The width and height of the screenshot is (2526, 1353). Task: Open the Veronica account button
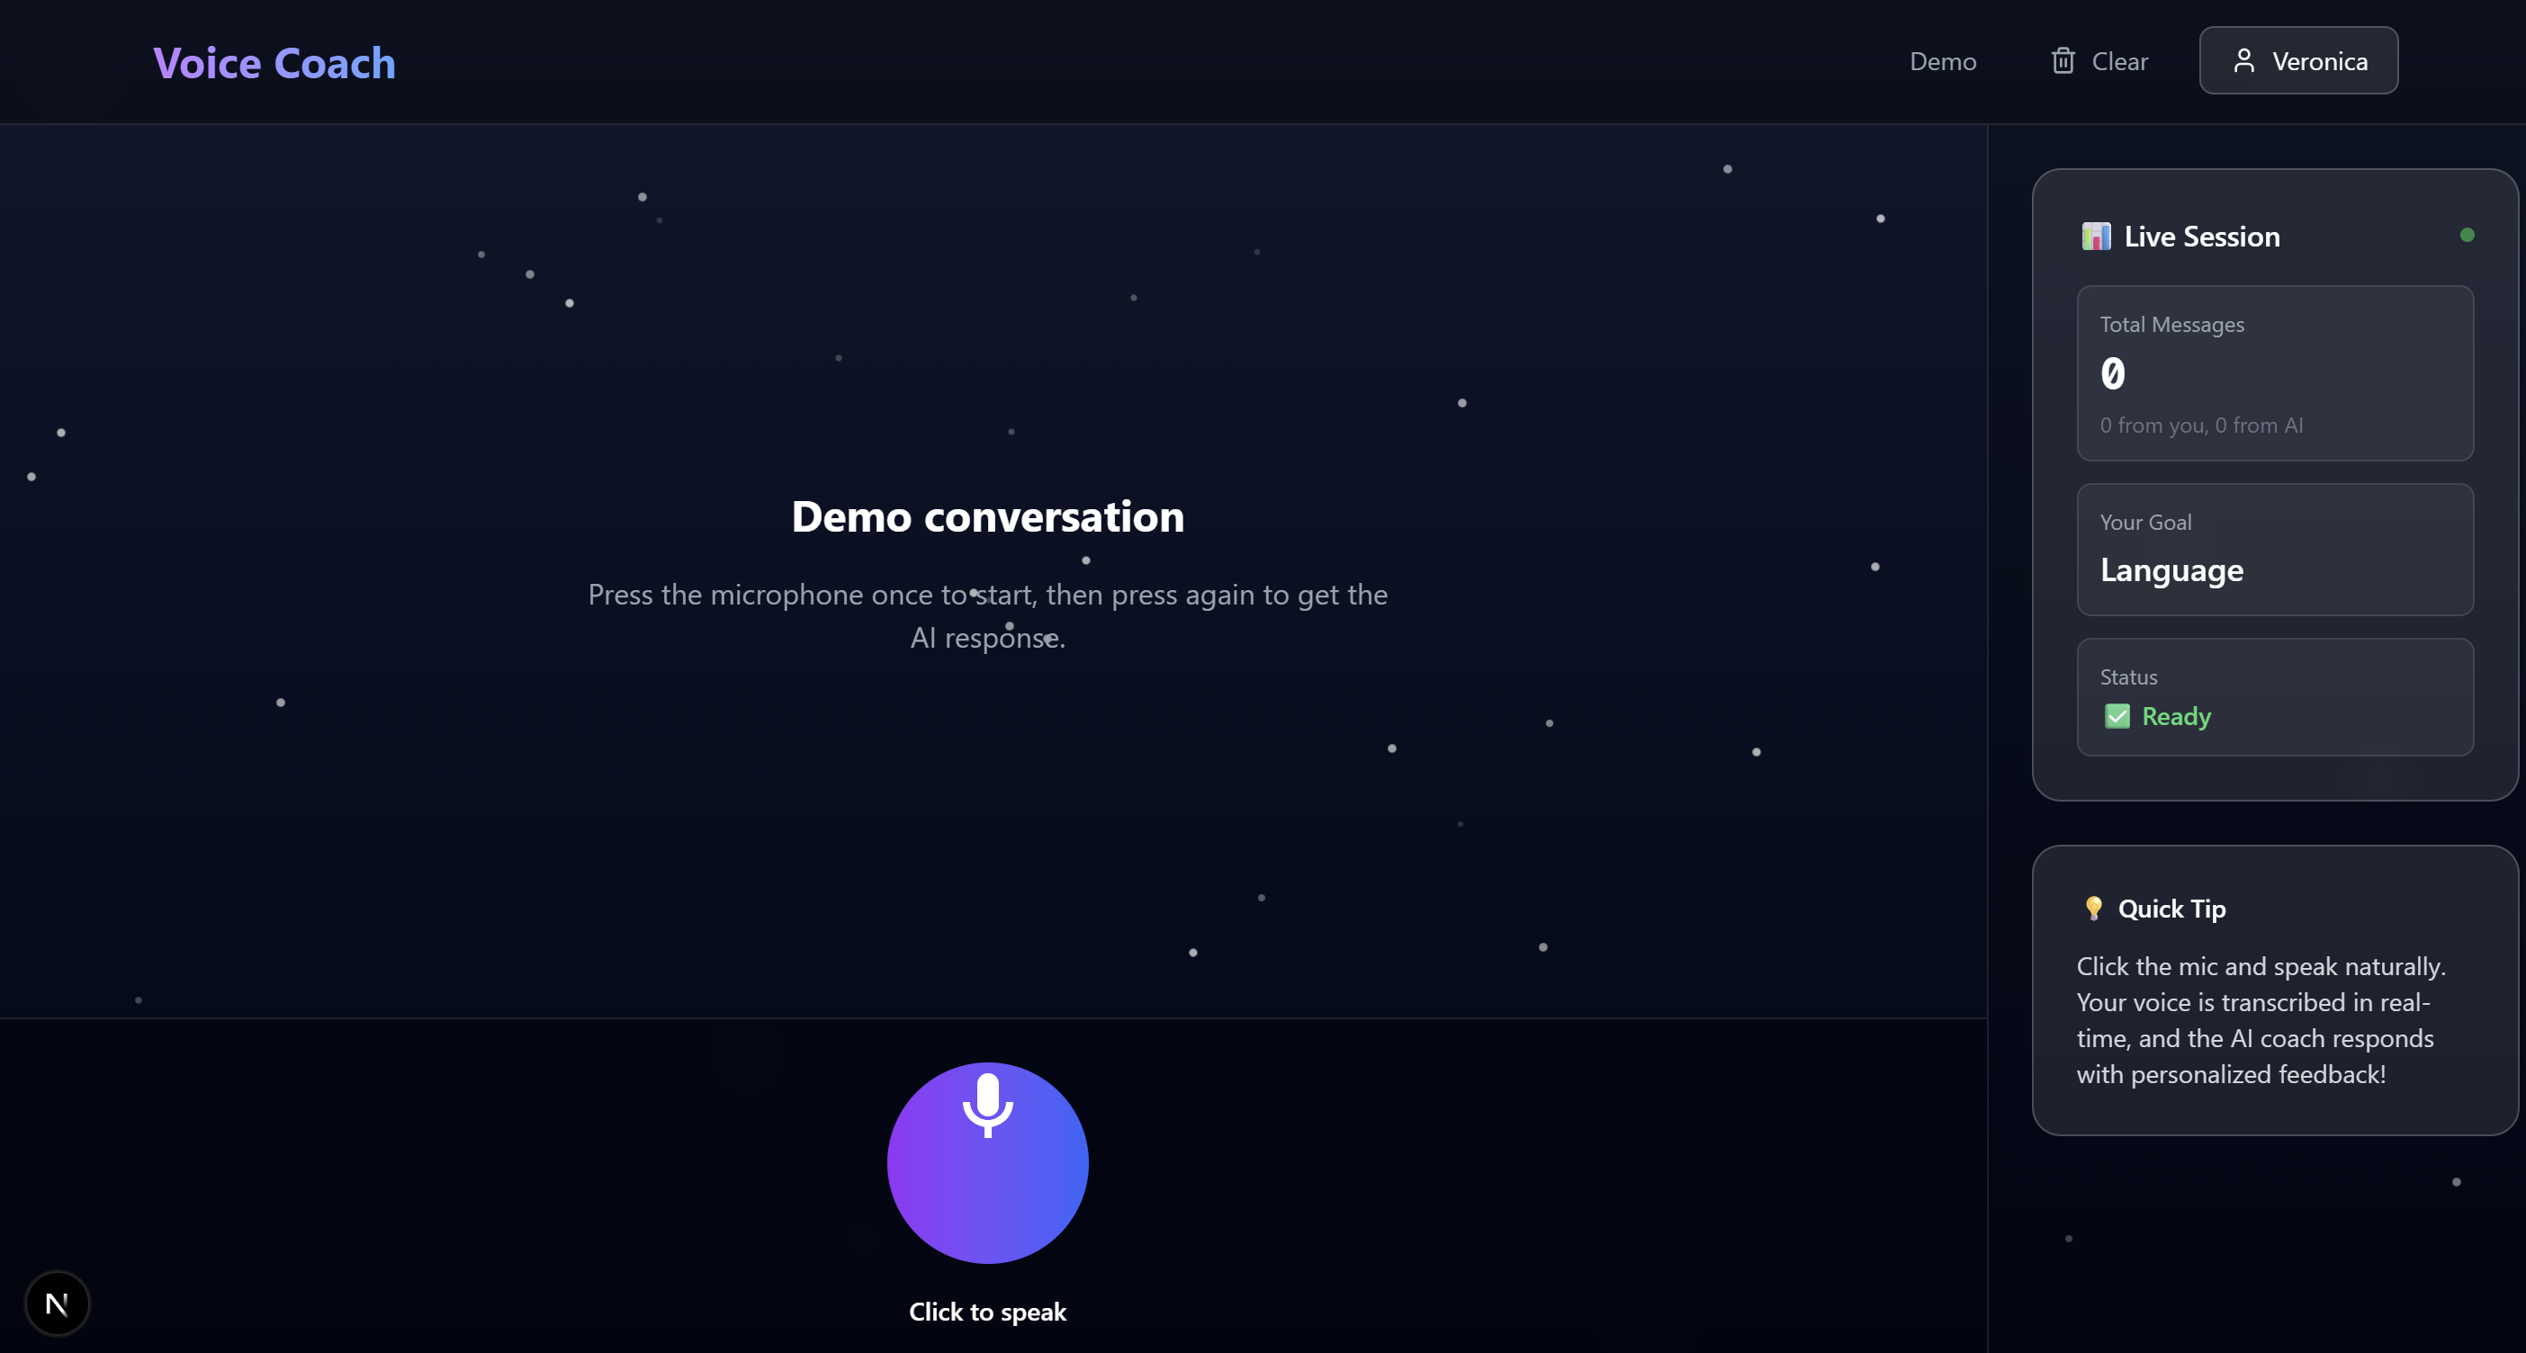(x=2297, y=61)
